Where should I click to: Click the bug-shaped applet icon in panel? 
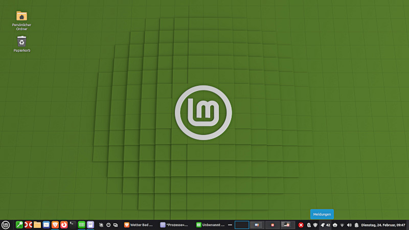click(x=101, y=225)
